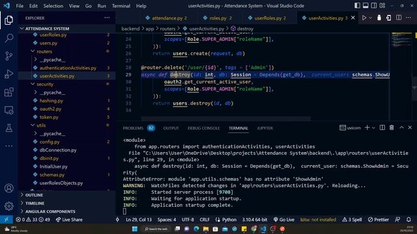
Task: Open the Manage gear icon
Action: [x=8, y=206]
